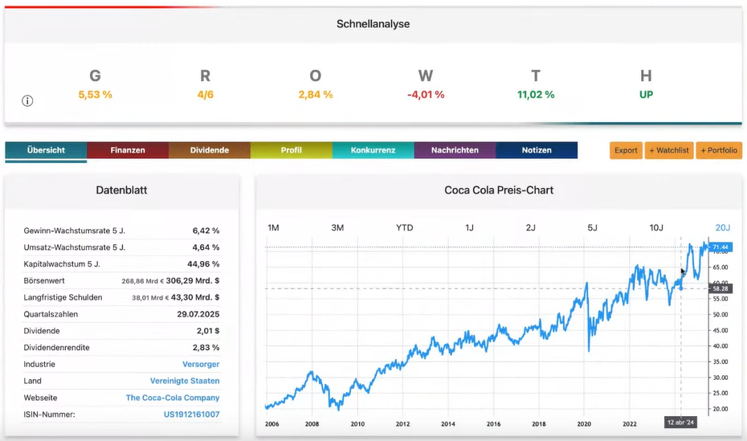
Task: Click the Gewinn-Wachstumsrate value 6,42 %
Action: coord(206,231)
